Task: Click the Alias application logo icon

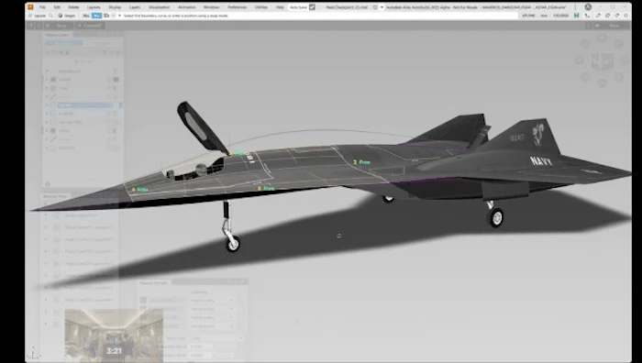Action: pos(30,7)
